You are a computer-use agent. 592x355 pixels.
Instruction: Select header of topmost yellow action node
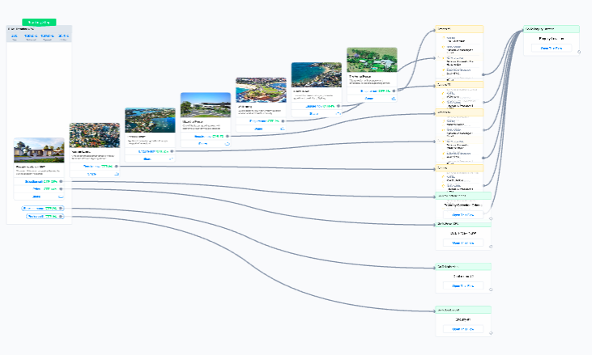[x=459, y=29]
